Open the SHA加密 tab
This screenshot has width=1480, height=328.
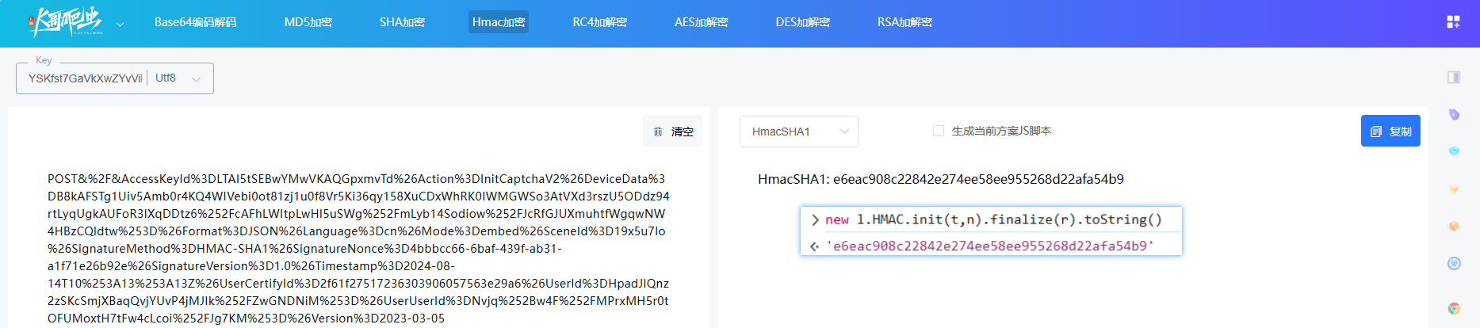pyautogui.click(x=402, y=22)
